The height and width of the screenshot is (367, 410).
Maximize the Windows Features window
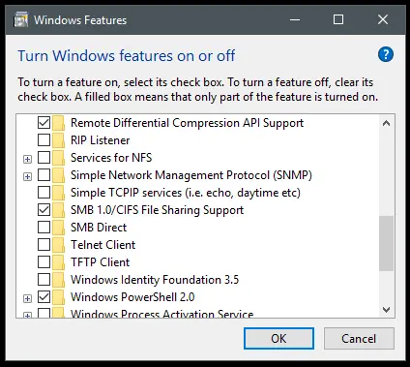click(338, 19)
